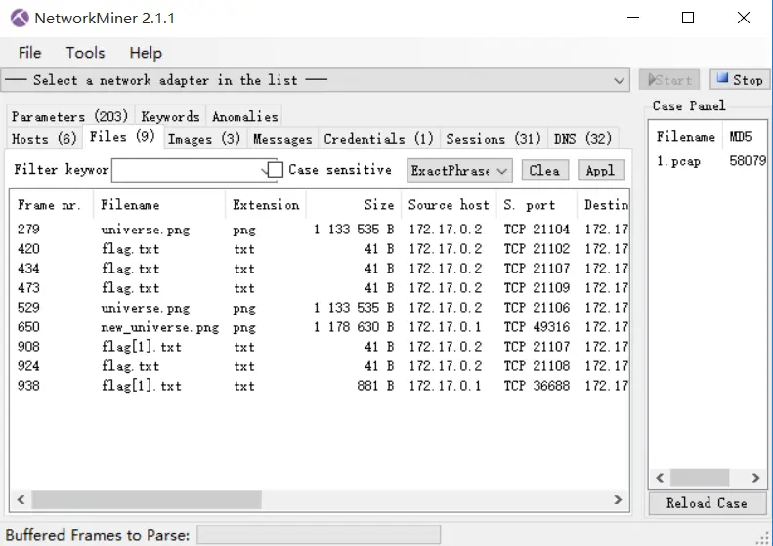Expand the filter keyword dropdown arrow
This screenshot has width=773, height=546.
click(x=265, y=171)
